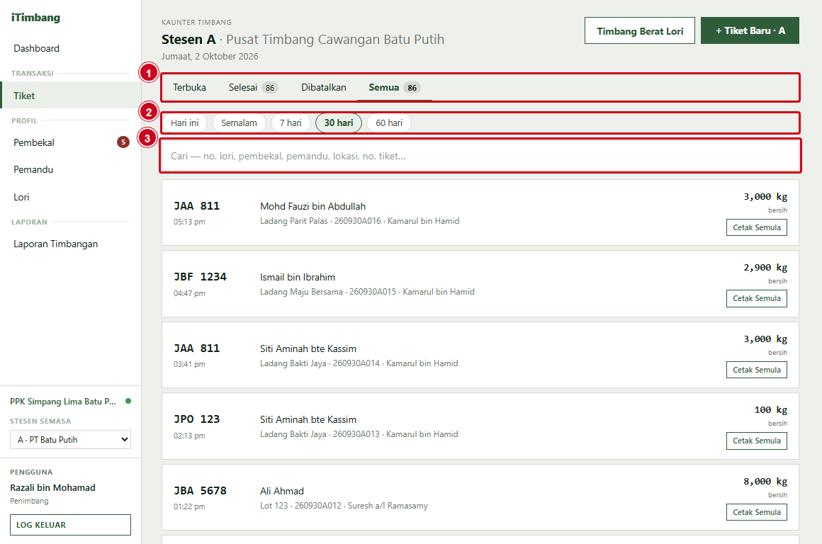
Task: Switch to the Selesai tab
Action: click(253, 88)
